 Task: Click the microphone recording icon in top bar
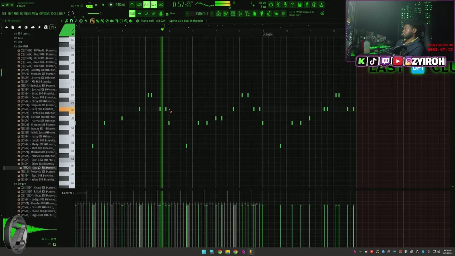pos(285,5)
